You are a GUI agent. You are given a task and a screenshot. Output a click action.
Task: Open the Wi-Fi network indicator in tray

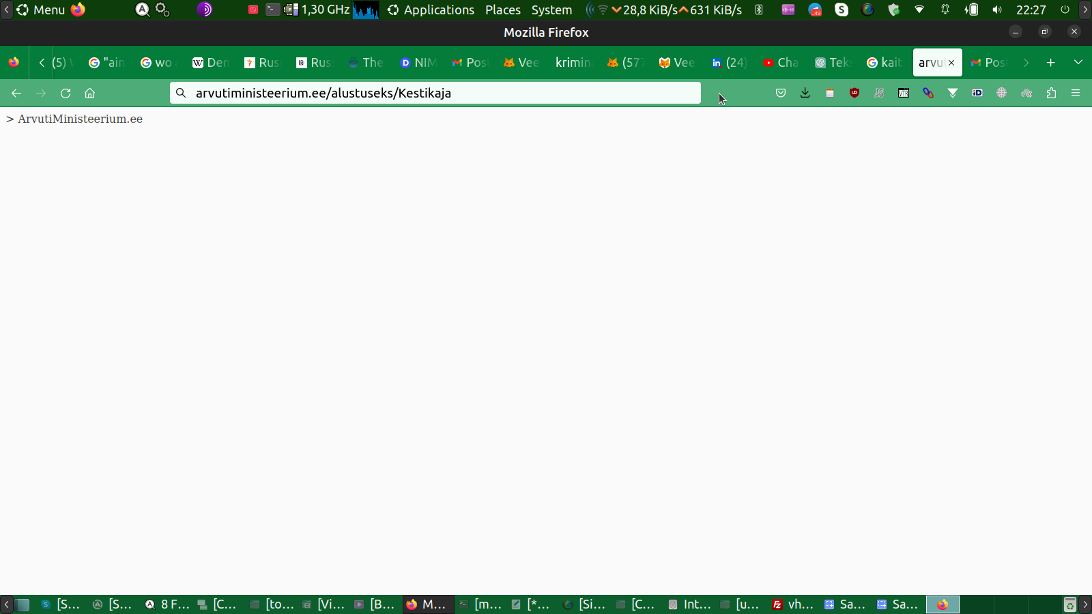(919, 10)
